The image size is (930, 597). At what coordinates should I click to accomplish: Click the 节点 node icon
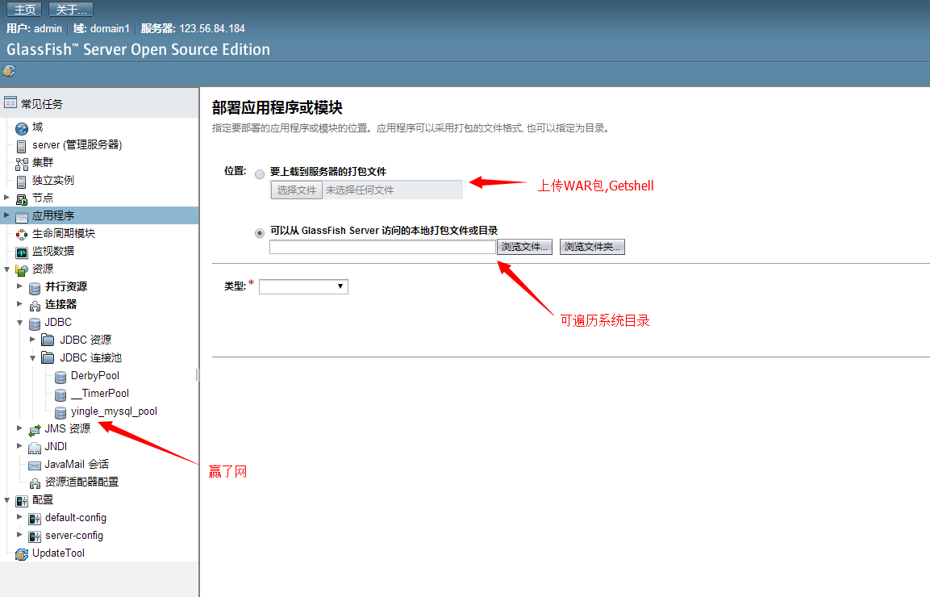tap(22, 199)
